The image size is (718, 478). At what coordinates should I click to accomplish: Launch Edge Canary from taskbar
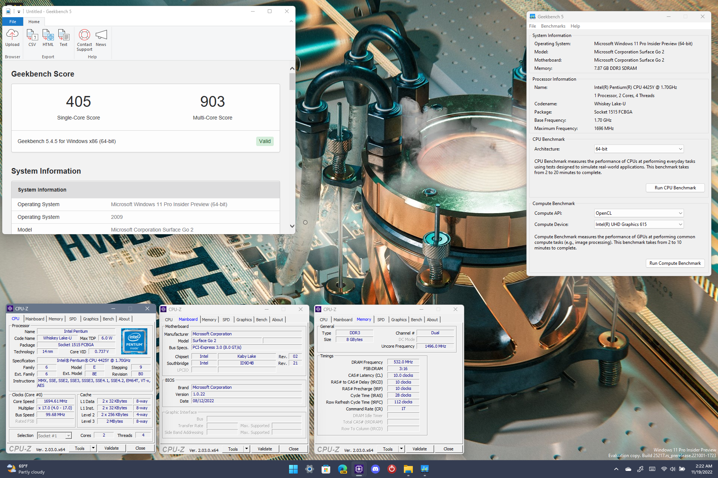point(343,469)
